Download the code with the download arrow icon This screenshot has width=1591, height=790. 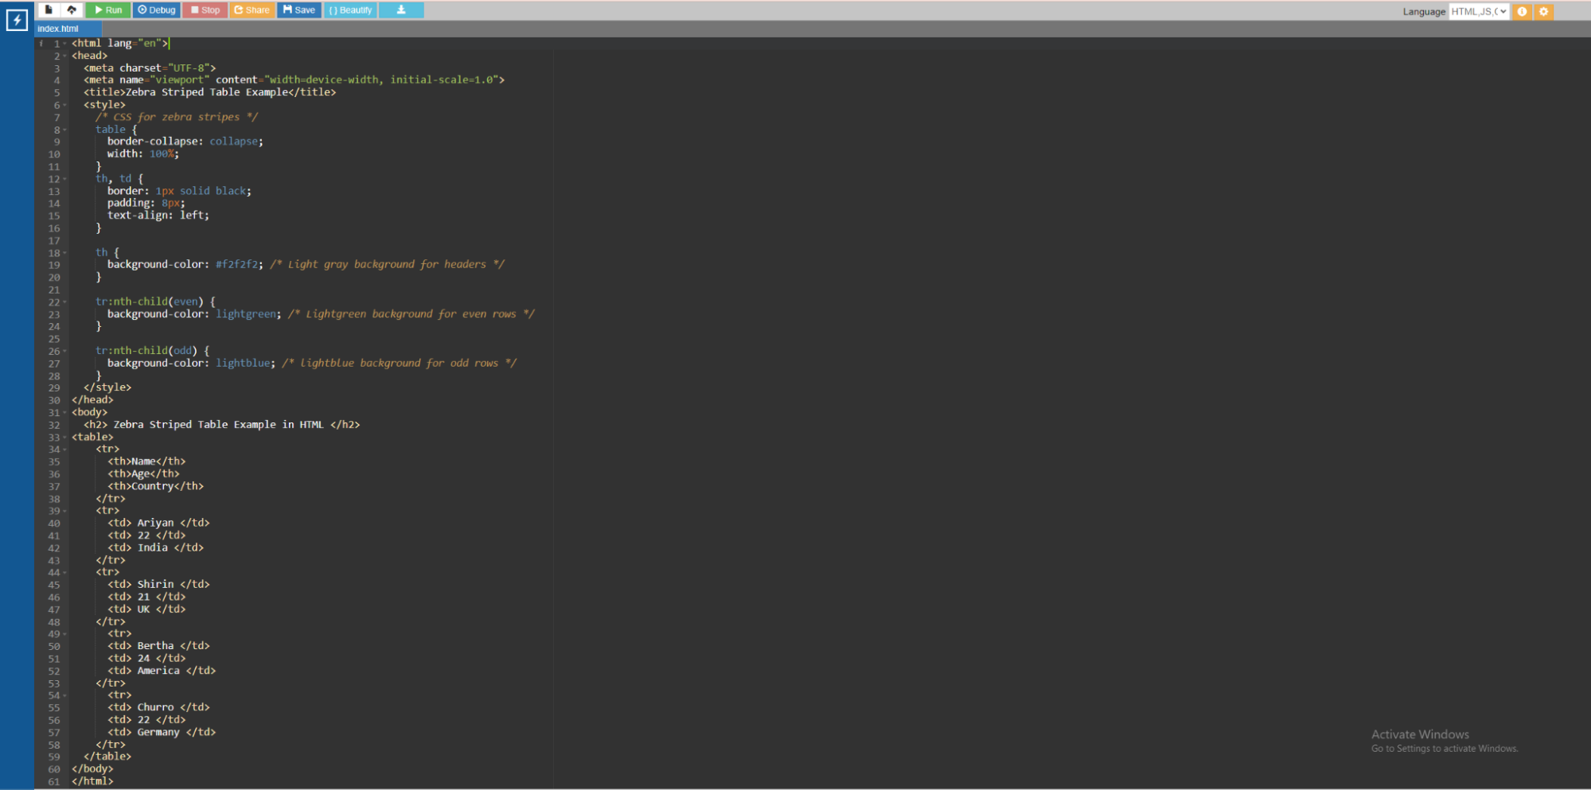pos(401,10)
